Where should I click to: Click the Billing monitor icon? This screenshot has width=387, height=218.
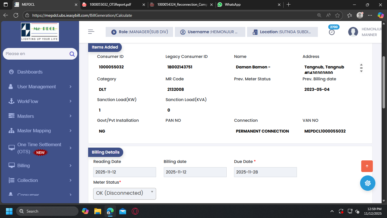pyautogui.click(x=12, y=165)
